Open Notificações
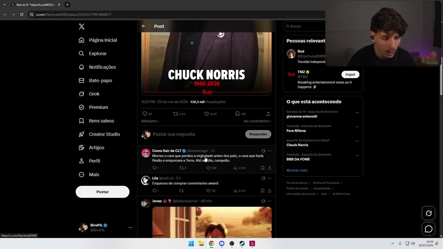This screenshot has height=249, width=443. tap(97, 67)
